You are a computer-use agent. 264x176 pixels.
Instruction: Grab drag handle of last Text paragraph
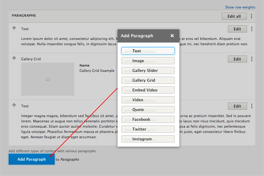coord(14,105)
